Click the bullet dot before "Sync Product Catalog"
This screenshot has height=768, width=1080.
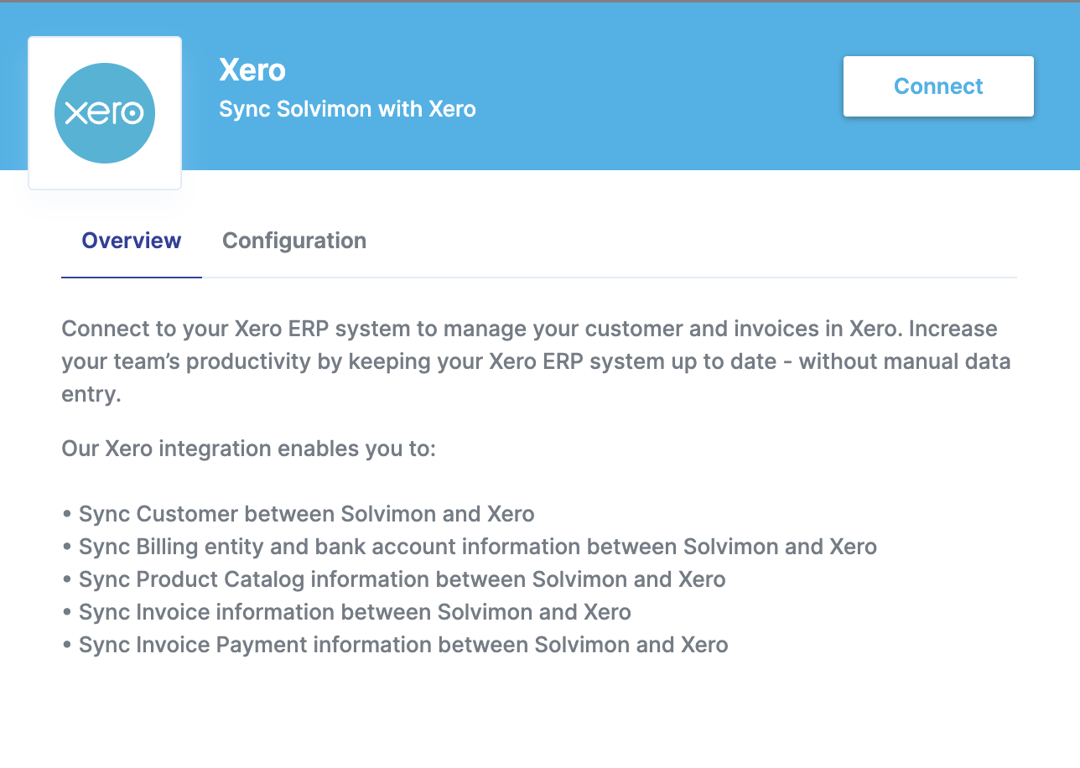tap(66, 580)
